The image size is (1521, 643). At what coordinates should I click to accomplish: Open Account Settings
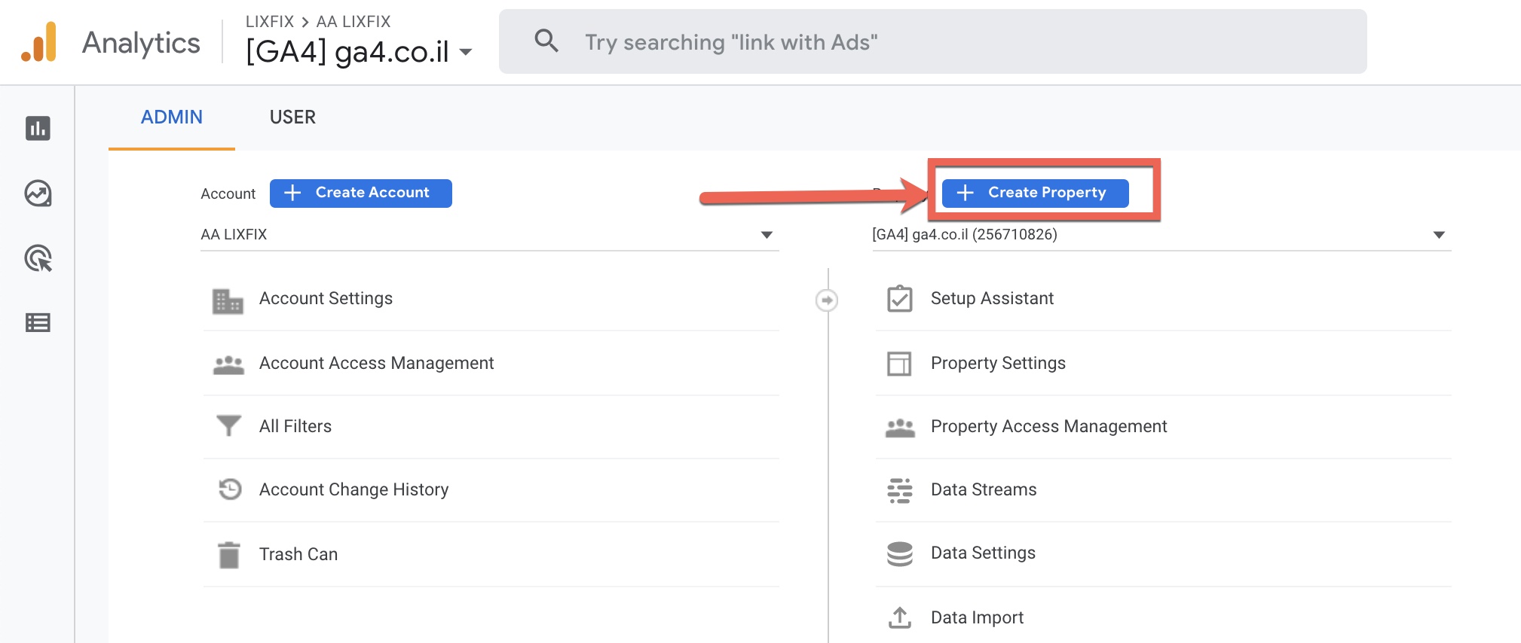point(491,299)
